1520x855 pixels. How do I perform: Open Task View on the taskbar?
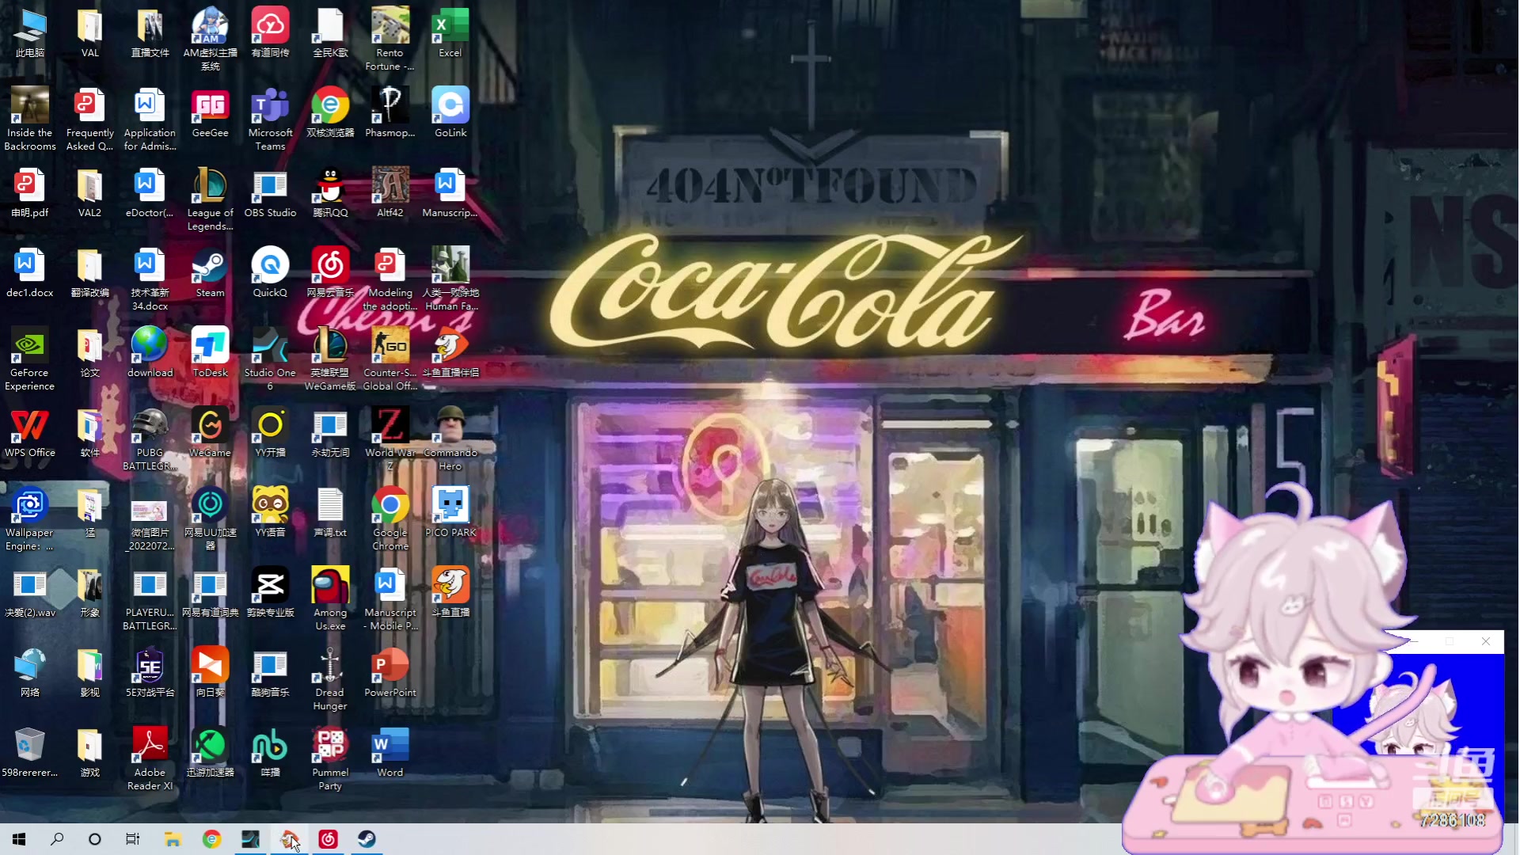133,839
